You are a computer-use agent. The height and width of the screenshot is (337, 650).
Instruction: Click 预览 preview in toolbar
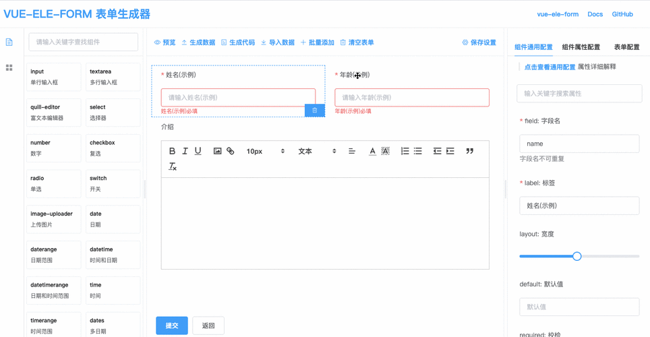[165, 42]
